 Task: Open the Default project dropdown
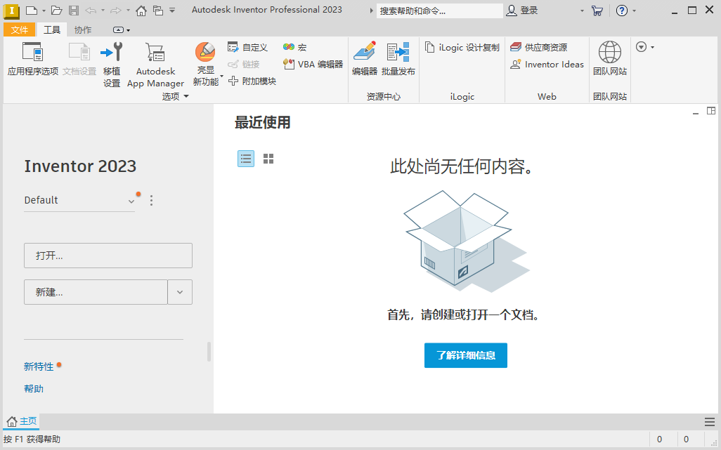pos(131,201)
